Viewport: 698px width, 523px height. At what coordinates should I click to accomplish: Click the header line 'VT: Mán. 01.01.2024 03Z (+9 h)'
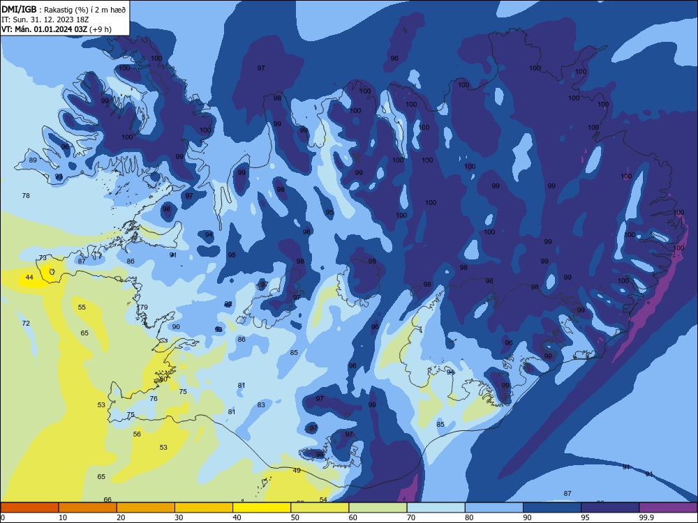(x=57, y=29)
